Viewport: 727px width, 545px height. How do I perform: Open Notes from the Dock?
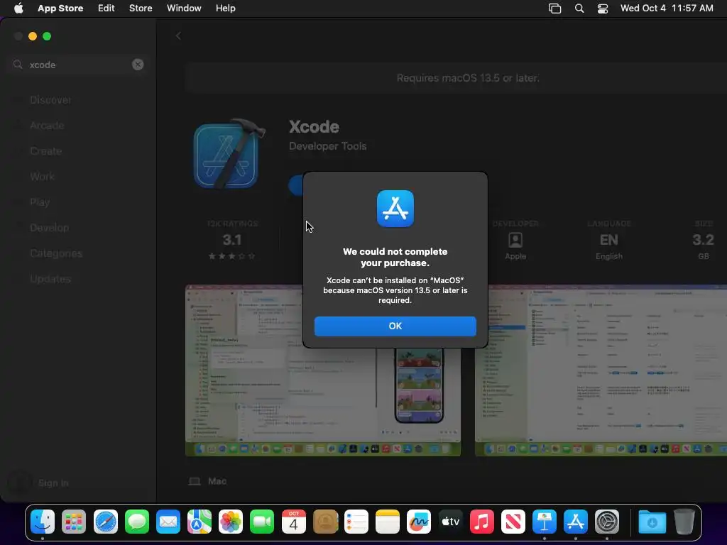[388, 522]
